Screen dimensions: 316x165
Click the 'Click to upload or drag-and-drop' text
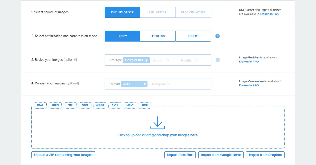point(158,135)
